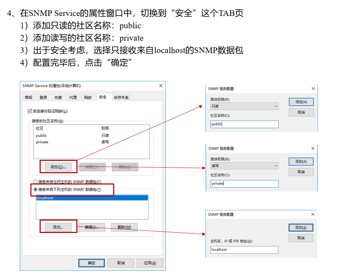The image size is (337, 275).
Task: Click the disabled 编辑(E)... button
Action: (x=92, y=167)
